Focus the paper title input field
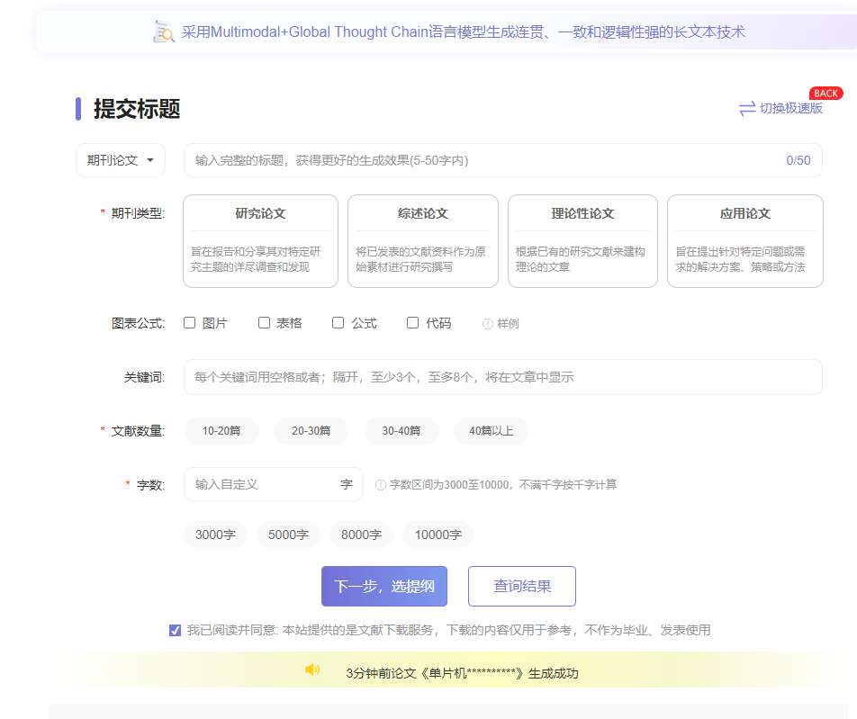Image resolution: width=857 pixels, height=719 pixels. coord(503,160)
